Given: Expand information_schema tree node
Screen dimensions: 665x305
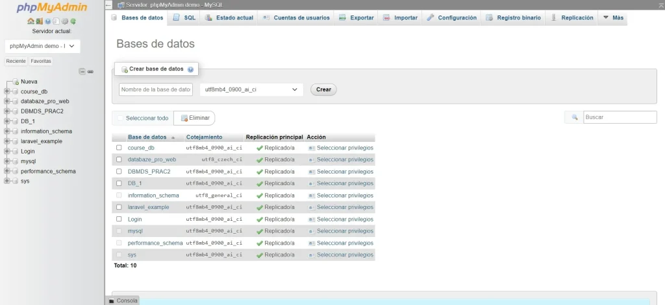Looking at the screenshot, I should click(6, 131).
